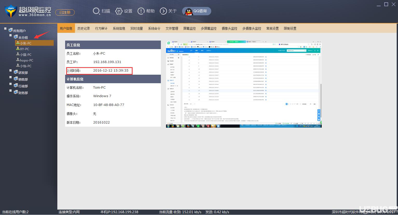398x215 pixels.
Task: Click the remote desktop screenshot thumbnail
Action: [244, 84]
